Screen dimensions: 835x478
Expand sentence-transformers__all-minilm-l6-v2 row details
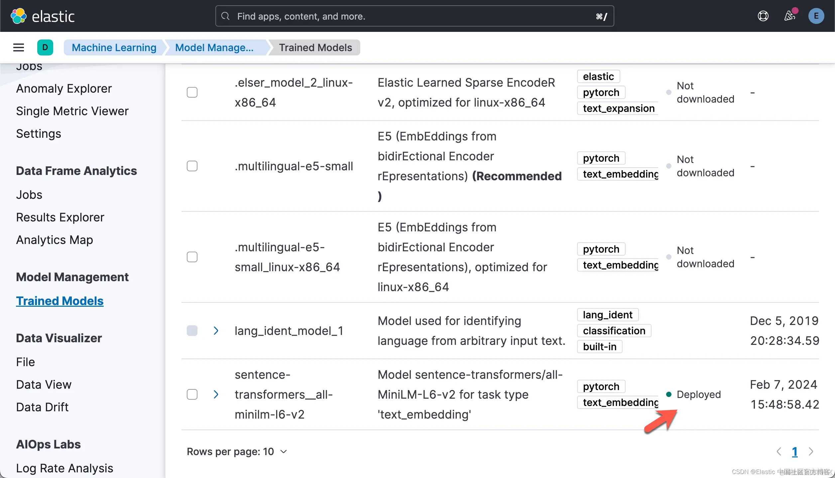click(x=216, y=394)
